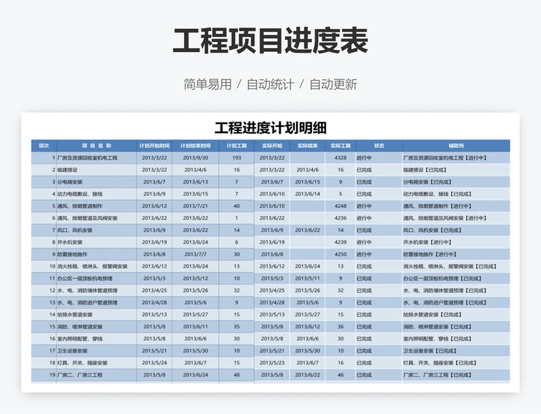Select the 实际工期 column header
541x414 pixels.
point(340,146)
